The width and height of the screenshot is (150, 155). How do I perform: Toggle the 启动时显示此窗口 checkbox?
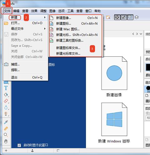[19, 145]
